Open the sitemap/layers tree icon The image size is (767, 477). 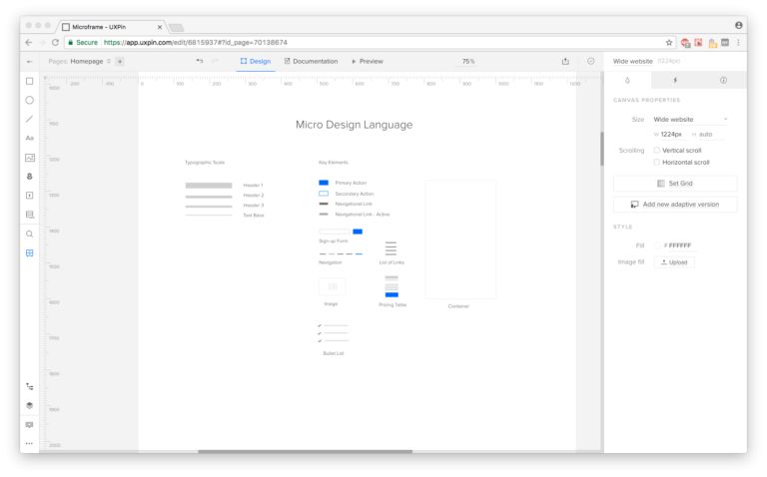point(29,386)
